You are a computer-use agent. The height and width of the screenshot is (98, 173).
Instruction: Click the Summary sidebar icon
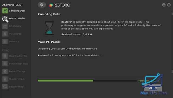5,42
